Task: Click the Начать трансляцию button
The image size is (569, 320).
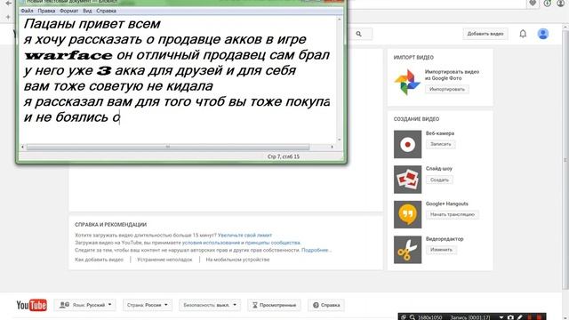Action: (453, 214)
